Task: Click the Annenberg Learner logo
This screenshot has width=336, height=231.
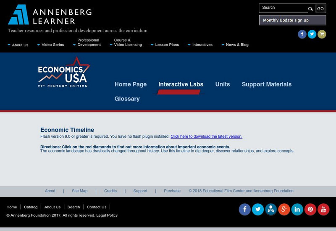Action: pyautogui.click(x=50, y=15)
